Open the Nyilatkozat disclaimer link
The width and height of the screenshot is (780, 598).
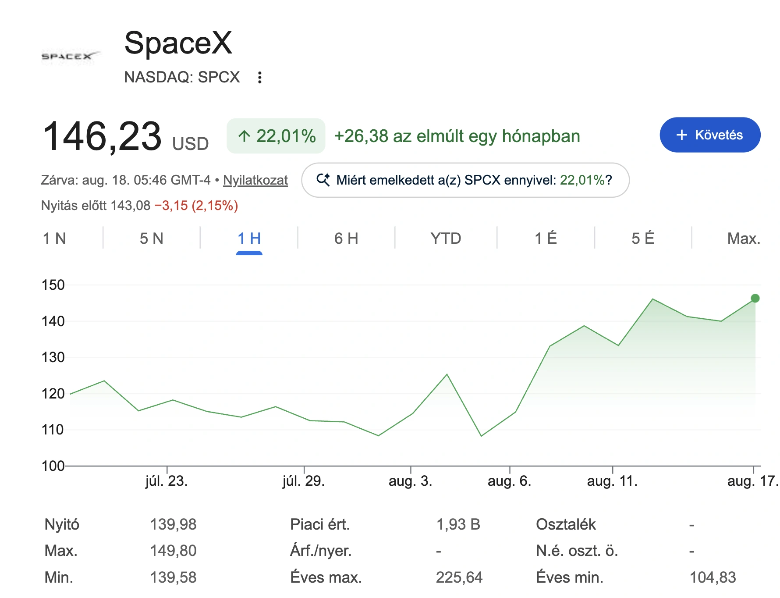[x=255, y=180]
